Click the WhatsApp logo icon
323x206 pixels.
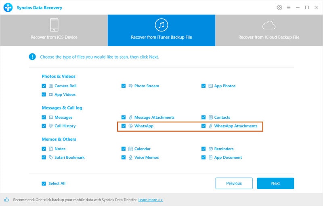(130, 126)
